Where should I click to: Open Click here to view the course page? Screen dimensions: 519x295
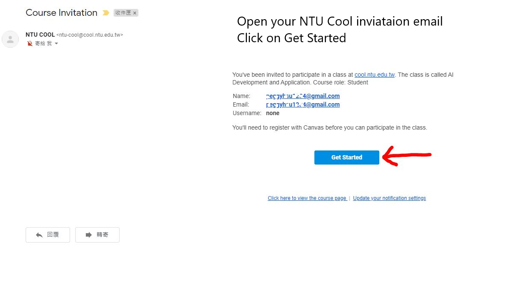pyautogui.click(x=307, y=198)
